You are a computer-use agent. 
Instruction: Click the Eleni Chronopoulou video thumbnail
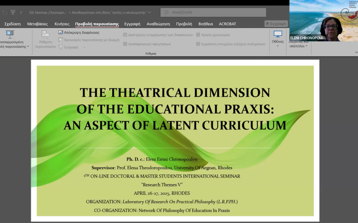pyautogui.click(x=324, y=21)
